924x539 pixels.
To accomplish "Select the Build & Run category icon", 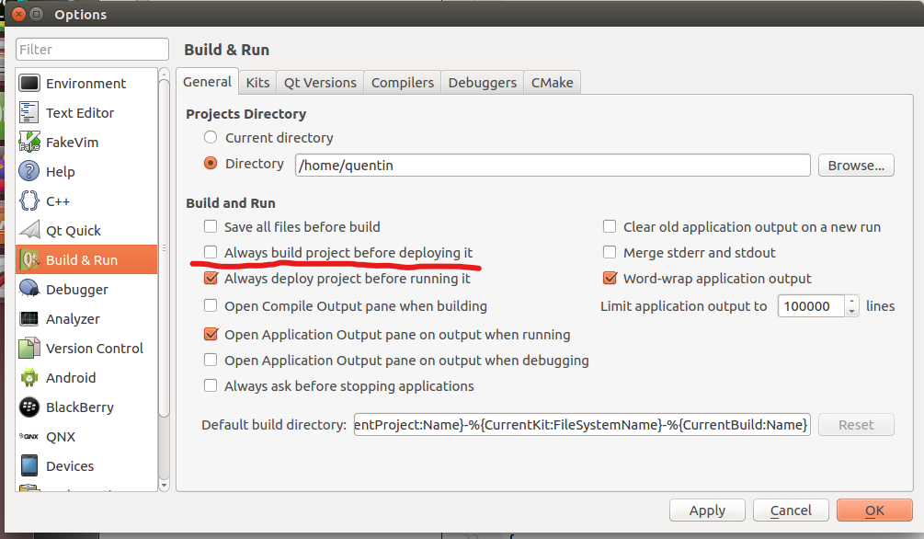I will (29, 260).
